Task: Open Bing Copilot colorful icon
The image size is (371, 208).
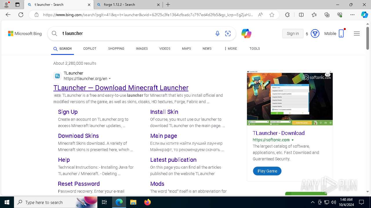Action: (x=246, y=34)
